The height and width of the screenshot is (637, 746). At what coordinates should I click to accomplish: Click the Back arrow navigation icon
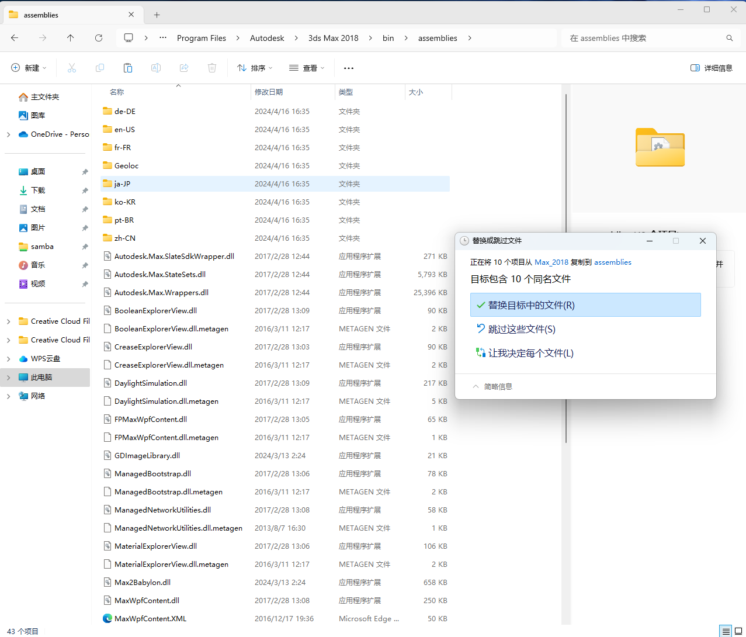pos(15,38)
